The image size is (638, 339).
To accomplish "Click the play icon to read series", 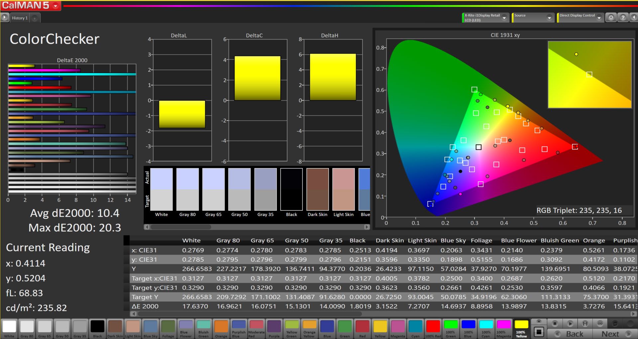I will [570, 323].
